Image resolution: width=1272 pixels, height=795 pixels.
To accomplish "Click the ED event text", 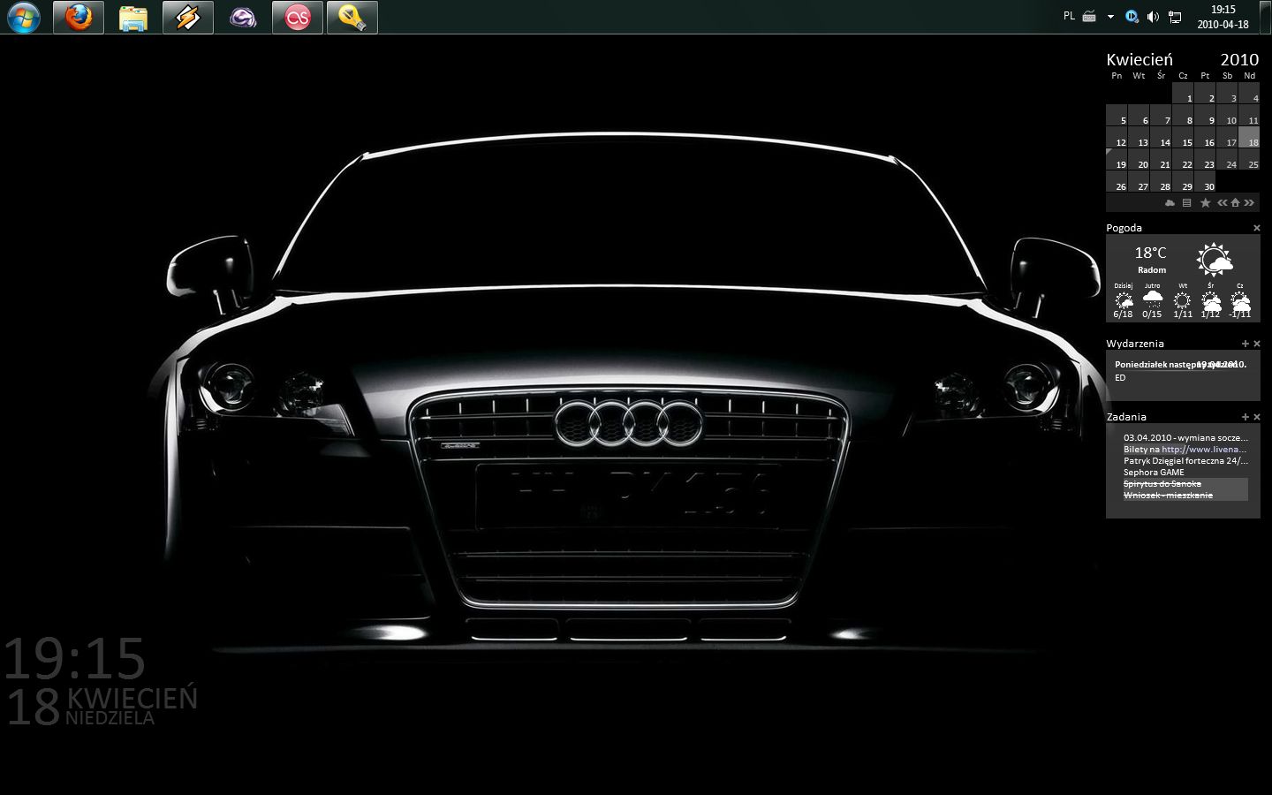I will [x=1120, y=378].
